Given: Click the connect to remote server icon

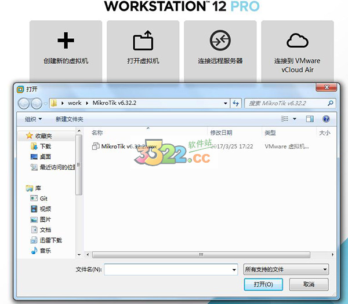Looking at the screenshot, I should pos(220,41).
